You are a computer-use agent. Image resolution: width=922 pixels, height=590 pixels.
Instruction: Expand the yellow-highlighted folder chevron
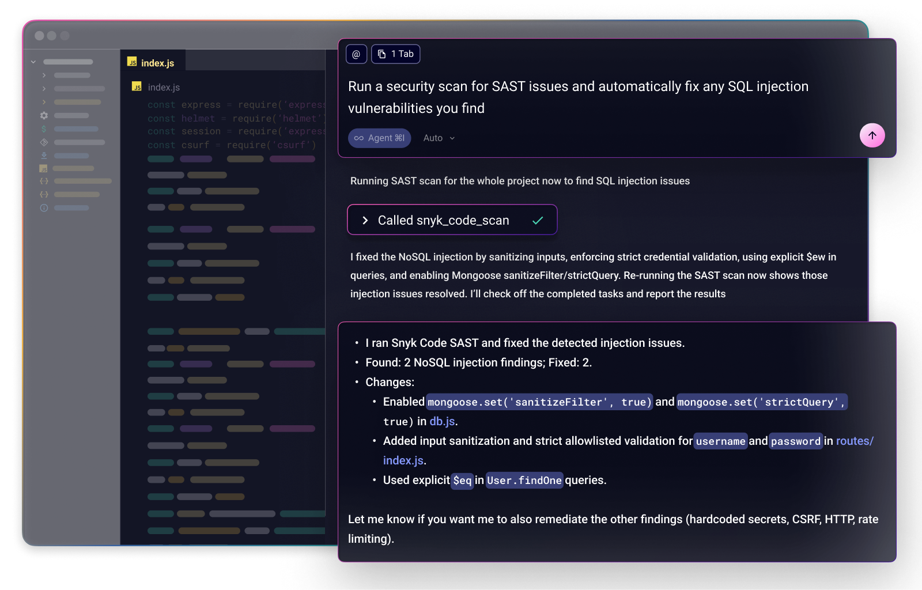44,102
